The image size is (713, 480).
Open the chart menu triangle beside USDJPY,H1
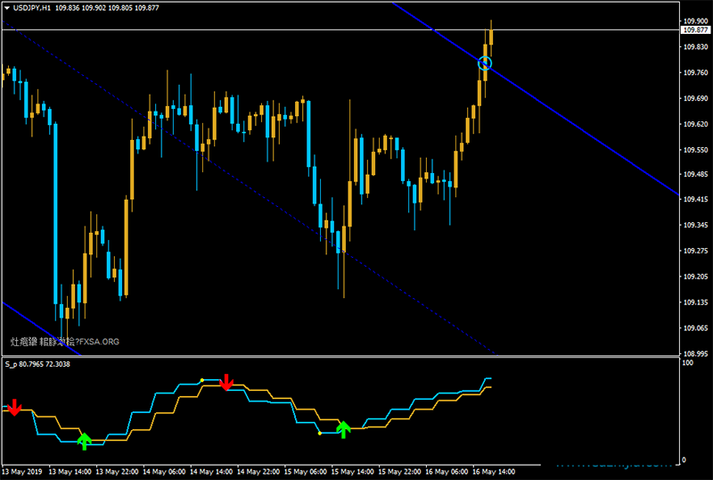[7, 7]
